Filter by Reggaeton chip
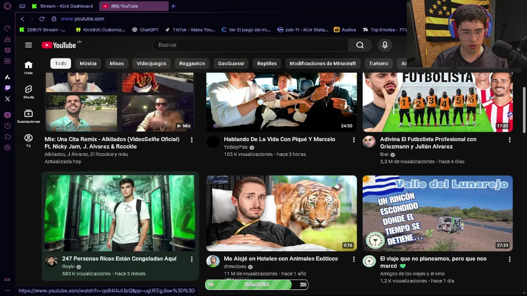This screenshot has height=296, width=527. click(192, 63)
